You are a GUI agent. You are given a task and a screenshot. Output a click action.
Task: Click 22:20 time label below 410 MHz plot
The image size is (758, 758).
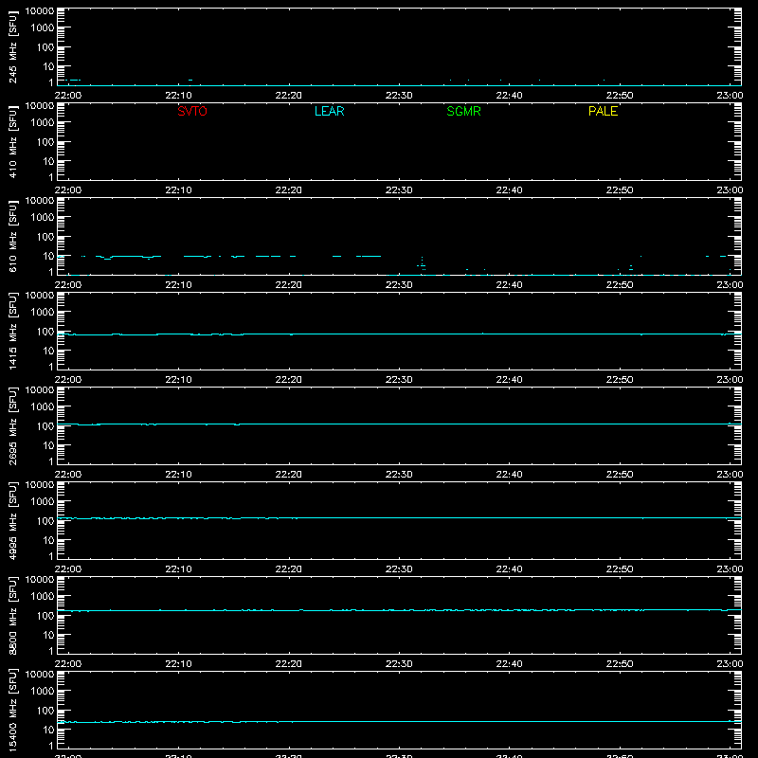click(x=289, y=190)
